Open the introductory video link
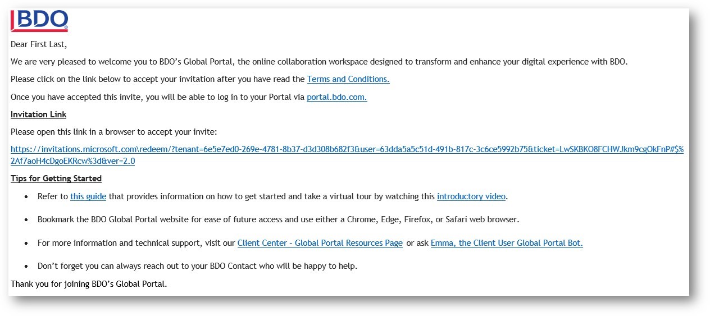 click(471, 196)
